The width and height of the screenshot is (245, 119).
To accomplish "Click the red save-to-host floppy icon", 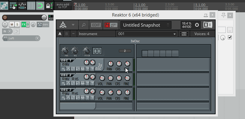I will coord(107,25).
